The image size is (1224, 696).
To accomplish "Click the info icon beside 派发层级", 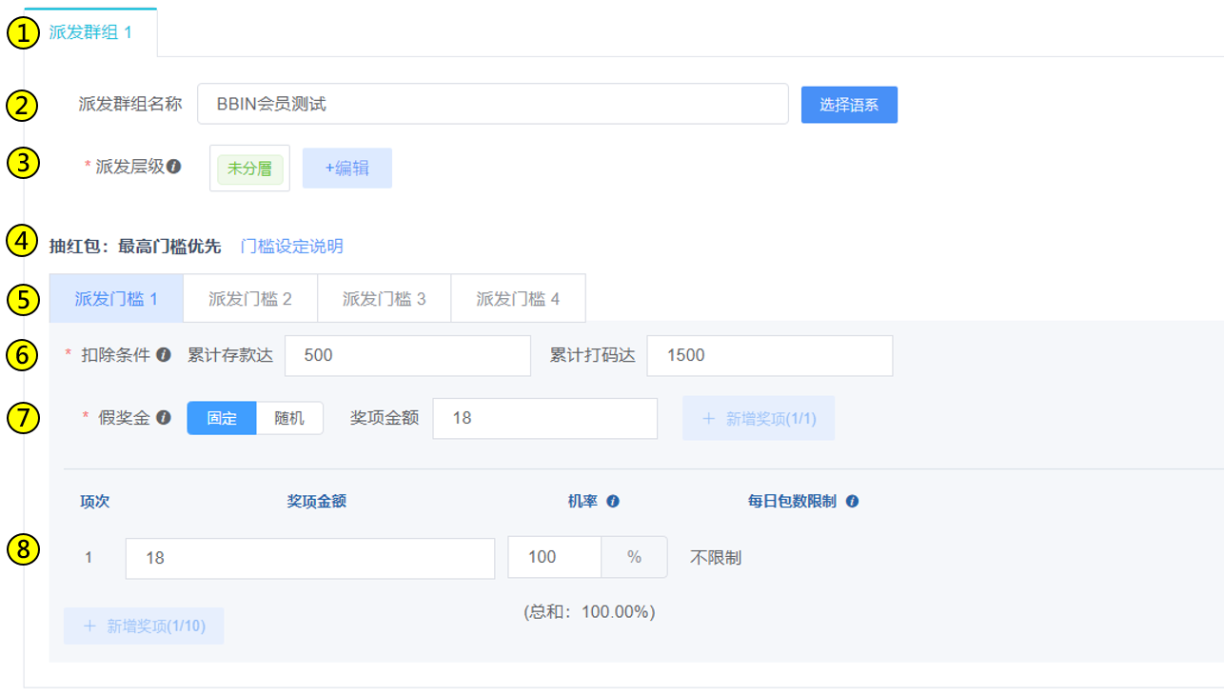I will [174, 166].
